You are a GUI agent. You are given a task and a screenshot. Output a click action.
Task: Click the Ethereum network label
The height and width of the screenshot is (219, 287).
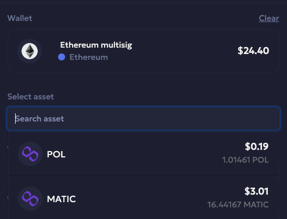click(x=88, y=57)
